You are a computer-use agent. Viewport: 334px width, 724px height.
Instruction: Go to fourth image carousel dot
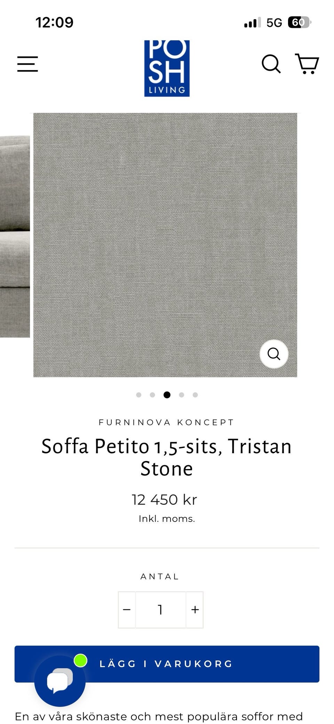(x=181, y=395)
